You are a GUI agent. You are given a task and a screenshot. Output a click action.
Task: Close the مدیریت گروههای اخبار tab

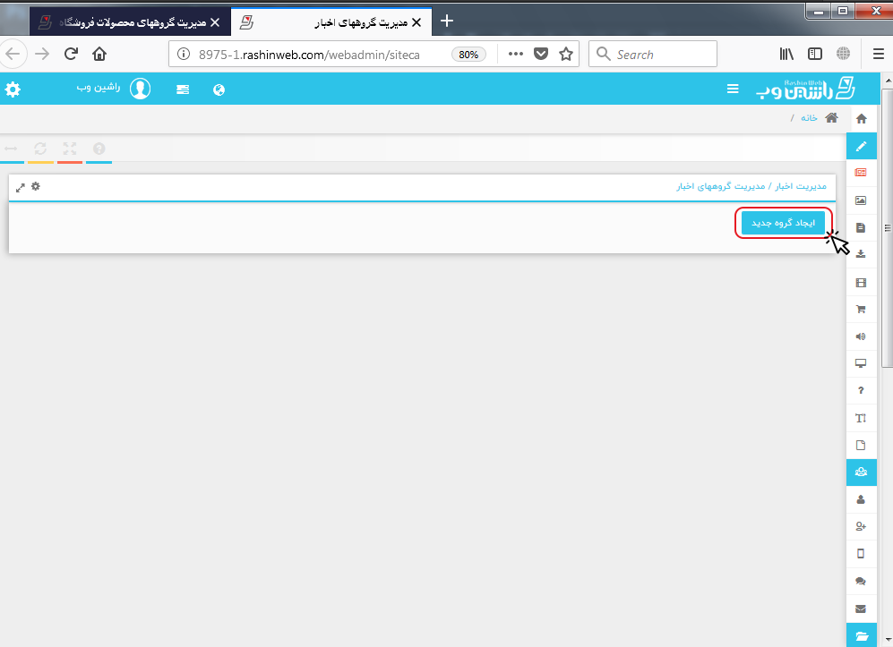tap(416, 22)
